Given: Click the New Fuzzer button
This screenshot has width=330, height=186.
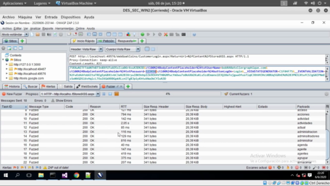Looking at the screenshot, I should tap(12, 94).
